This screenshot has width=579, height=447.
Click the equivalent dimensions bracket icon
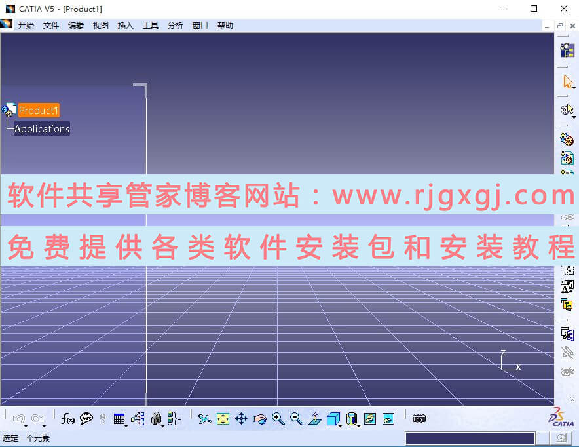174,419
